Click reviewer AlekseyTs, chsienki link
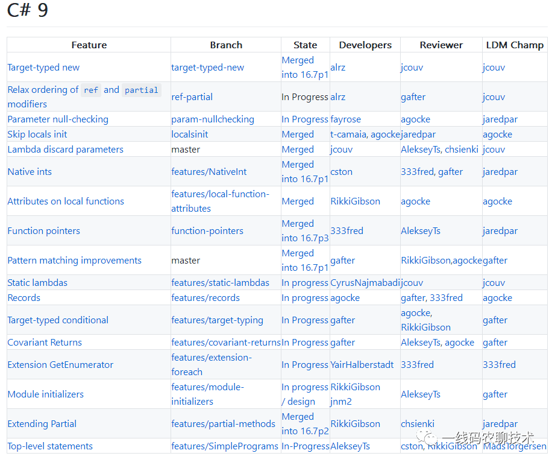Image resolution: width=552 pixels, height=462 pixels. pyautogui.click(x=439, y=150)
